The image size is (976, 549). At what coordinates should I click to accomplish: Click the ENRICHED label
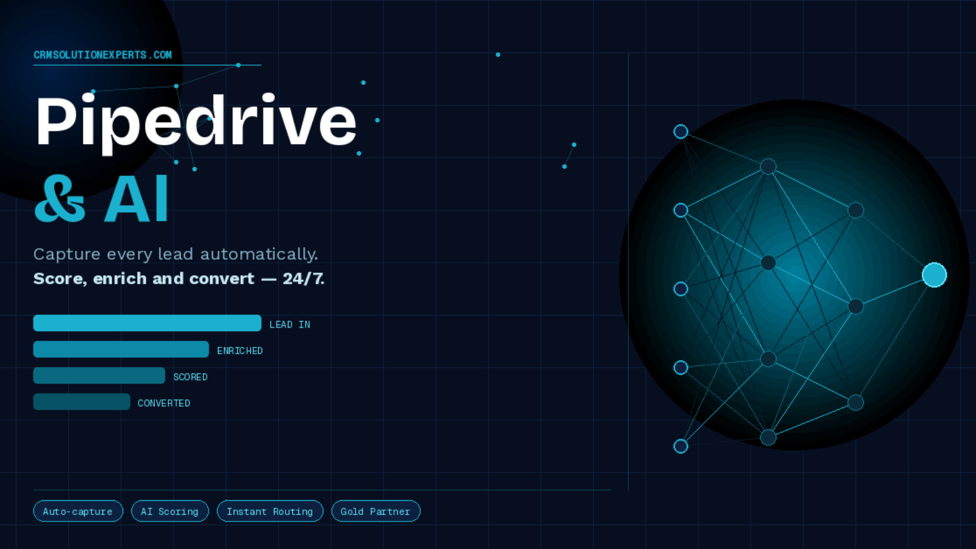pos(240,351)
